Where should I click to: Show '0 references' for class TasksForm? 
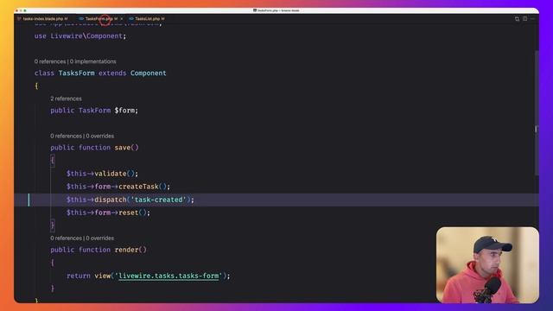[50, 61]
